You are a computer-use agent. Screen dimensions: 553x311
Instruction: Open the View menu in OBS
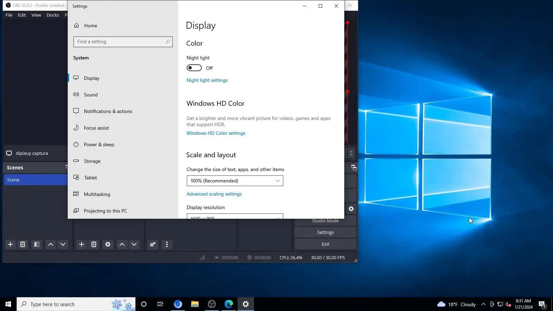tap(36, 15)
